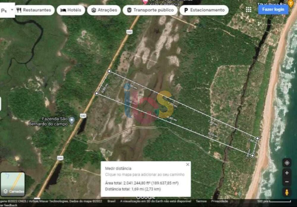Click the Fazenda São Bernardo do campo pin
Viewport: 297px width, 207px height.
tap(72, 120)
